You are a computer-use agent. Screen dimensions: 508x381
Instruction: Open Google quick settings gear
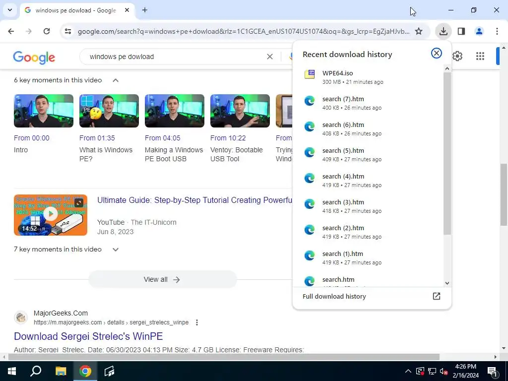457,56
